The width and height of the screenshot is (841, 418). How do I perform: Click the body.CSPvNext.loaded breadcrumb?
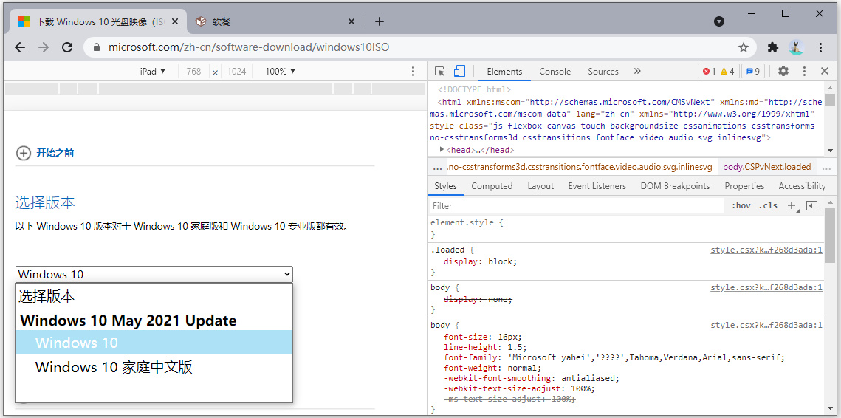pos(766,167)
